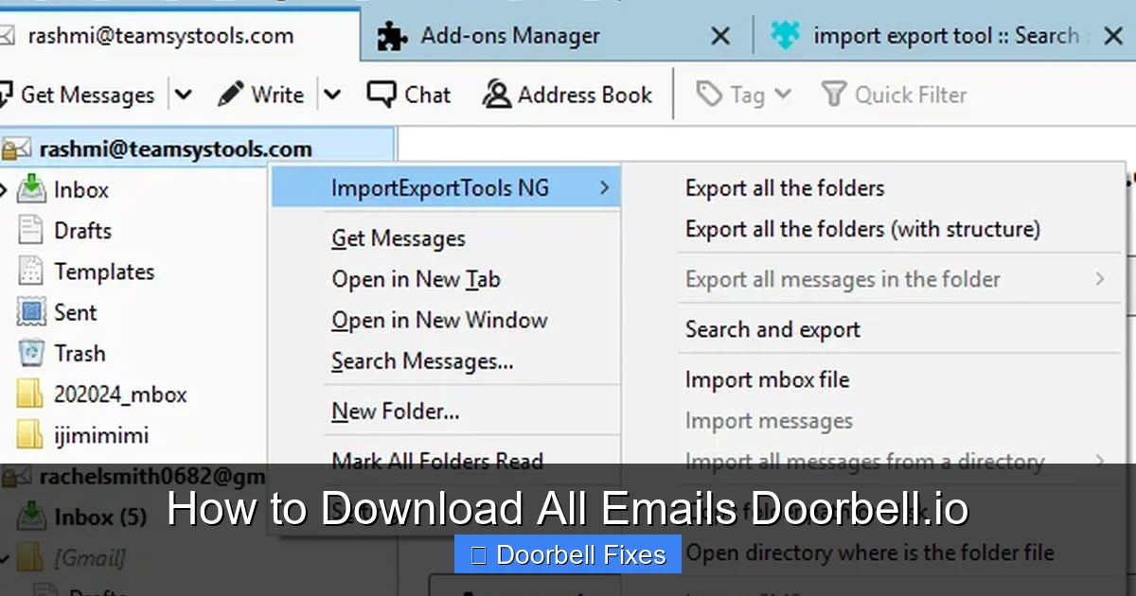Select Import all messages from a directory
This screenshot has width=1136, height=596.
pyautogui.click(x=865, y=462)
